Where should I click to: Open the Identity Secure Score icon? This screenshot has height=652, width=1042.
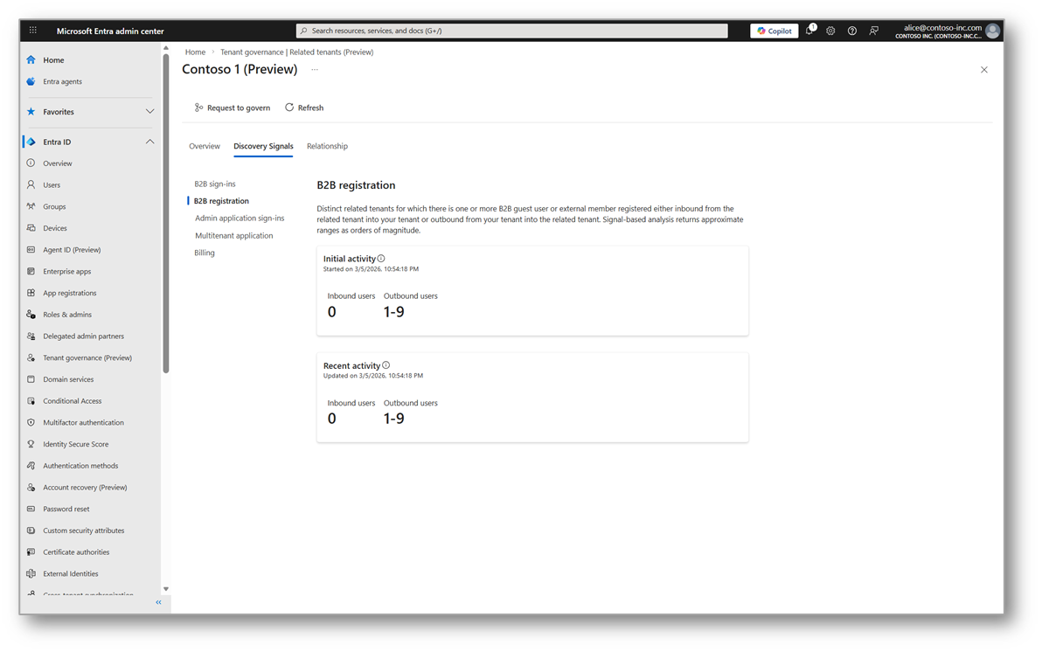31,444
